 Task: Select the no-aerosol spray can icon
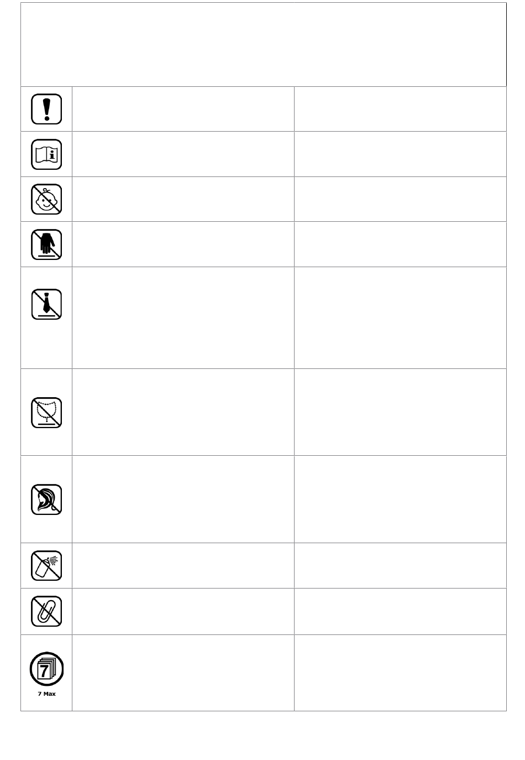[46, 565]
